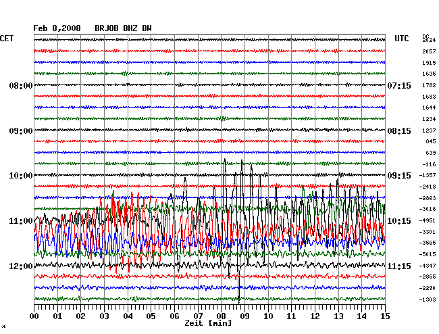Select minute tick label '05' on x-axis
The image size is (439, 334).
151,316
